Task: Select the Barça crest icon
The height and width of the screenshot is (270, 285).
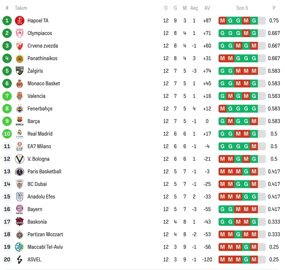Action: coord(20,121)
